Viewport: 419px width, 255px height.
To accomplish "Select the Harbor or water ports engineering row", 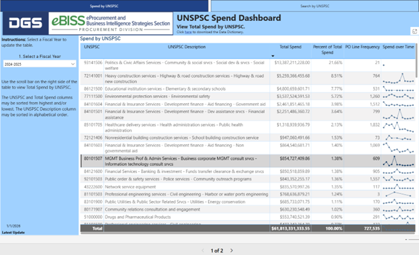I will click(x=186, y=194).
